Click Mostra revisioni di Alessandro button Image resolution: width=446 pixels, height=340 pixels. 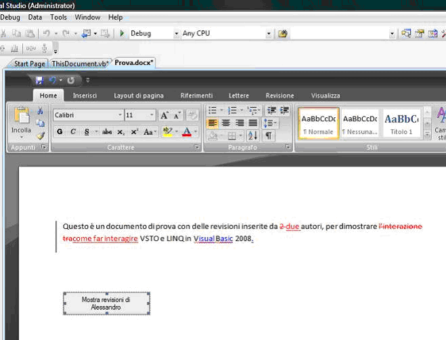(106, 303)
